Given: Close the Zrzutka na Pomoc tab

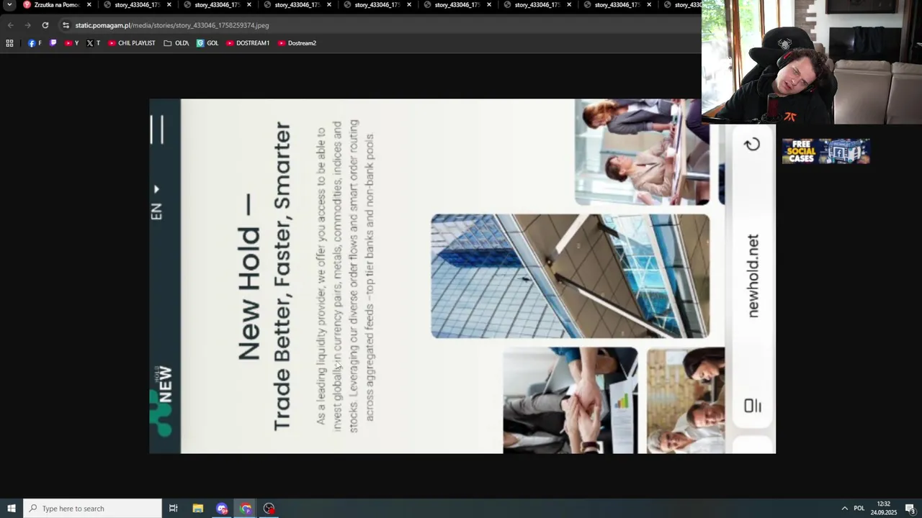Looking at the screenshot, I should click(89, 5).
